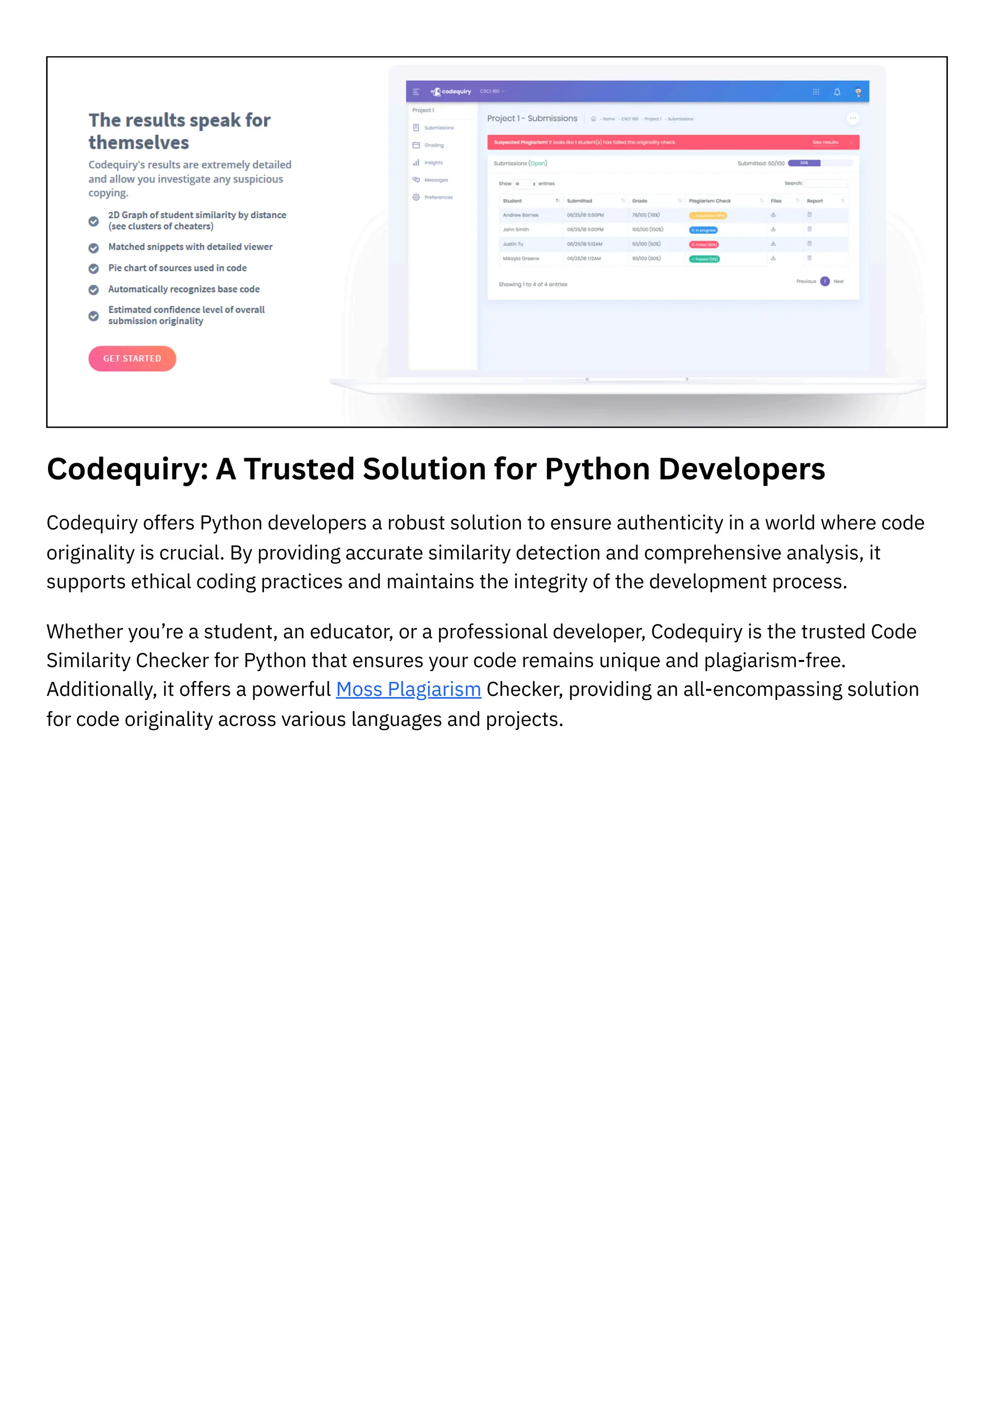Click student name Andrew Barnes

[521, 215]
